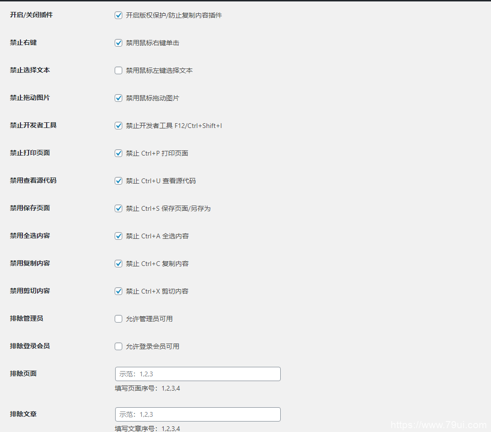491x432 pixels.
Task: Uncheck 禁用鼠标右键单击 checkbox
Action: (118, 43)
